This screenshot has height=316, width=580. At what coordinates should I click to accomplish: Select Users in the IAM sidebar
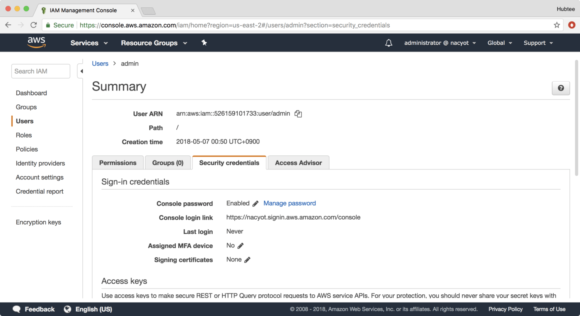(x=25, y=121)
